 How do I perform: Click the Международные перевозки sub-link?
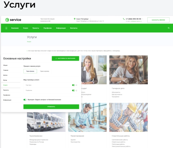point(39,140)
